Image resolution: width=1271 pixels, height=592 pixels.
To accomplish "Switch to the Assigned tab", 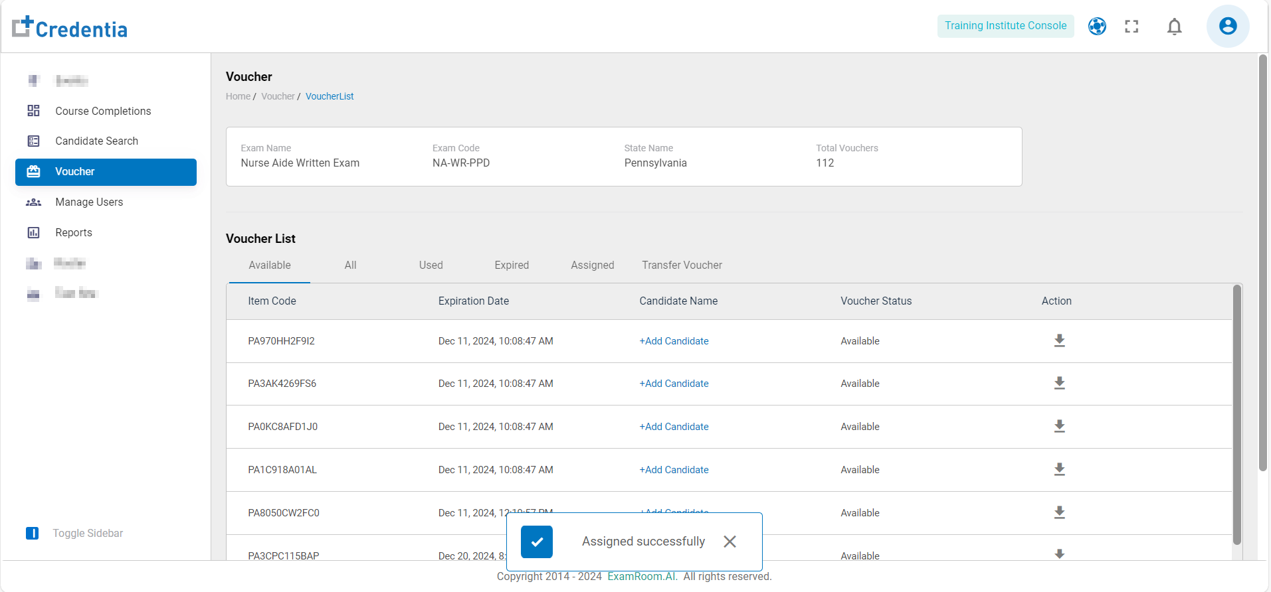I will point(592,265).
